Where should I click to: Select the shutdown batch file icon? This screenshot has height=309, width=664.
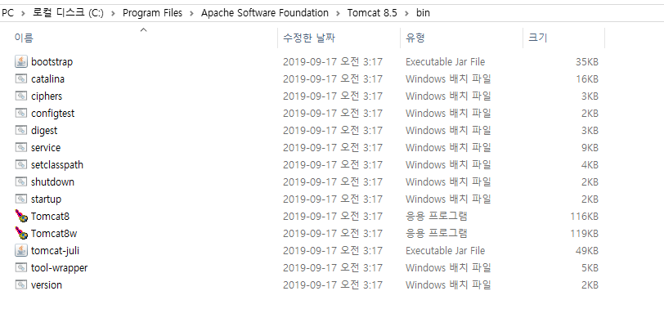[x=21, y=181]
